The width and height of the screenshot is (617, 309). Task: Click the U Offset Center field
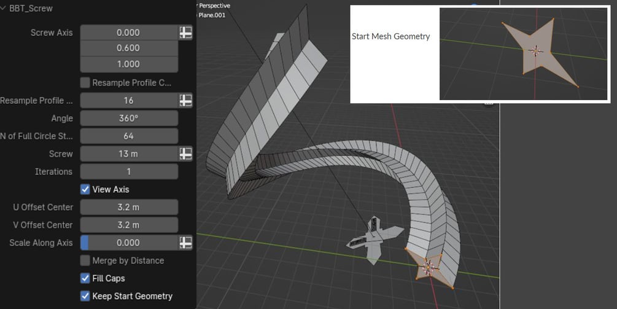pos(129,207)
